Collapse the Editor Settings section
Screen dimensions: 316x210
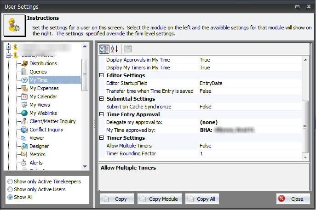(102, 75)
